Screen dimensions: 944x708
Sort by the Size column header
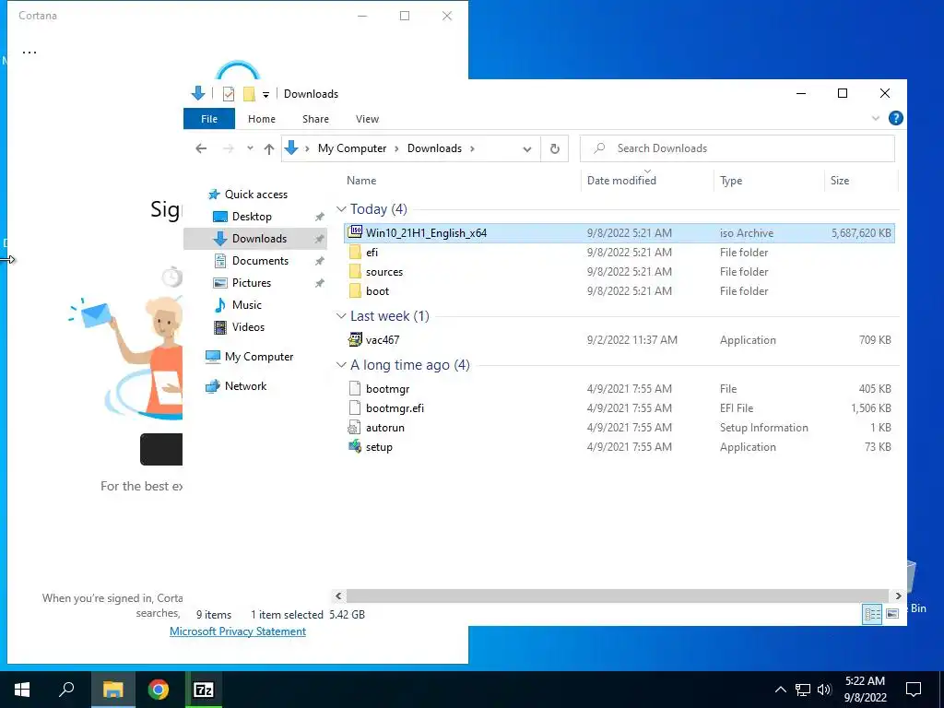pos(840,181)
